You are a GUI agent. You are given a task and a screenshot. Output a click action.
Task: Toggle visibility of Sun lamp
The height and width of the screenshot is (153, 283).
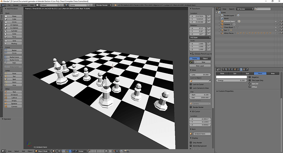[276, 30]
